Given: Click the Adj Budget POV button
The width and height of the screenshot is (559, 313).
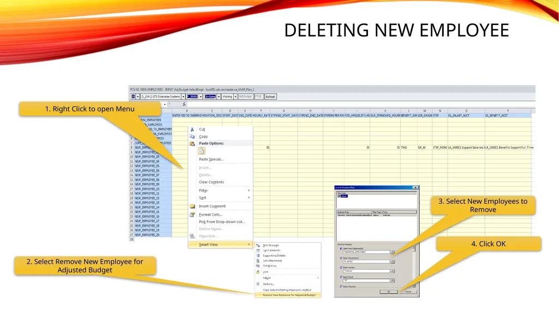Looking at the screenshot, I should click(246, 97).
